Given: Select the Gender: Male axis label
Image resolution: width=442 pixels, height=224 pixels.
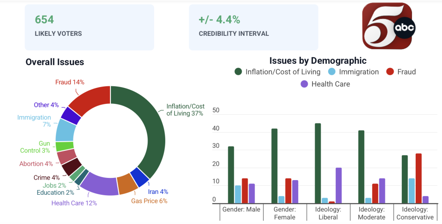Looking at the screenshot, I should [241, 210].
